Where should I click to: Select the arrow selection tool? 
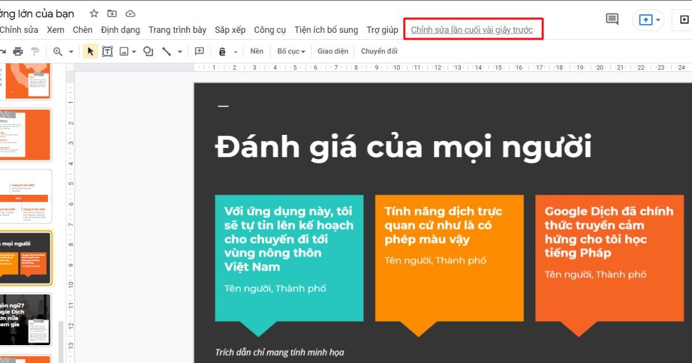pos(89,51)
